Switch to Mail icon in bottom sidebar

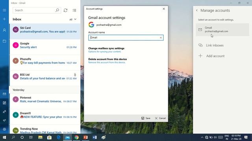pos(4,94)
